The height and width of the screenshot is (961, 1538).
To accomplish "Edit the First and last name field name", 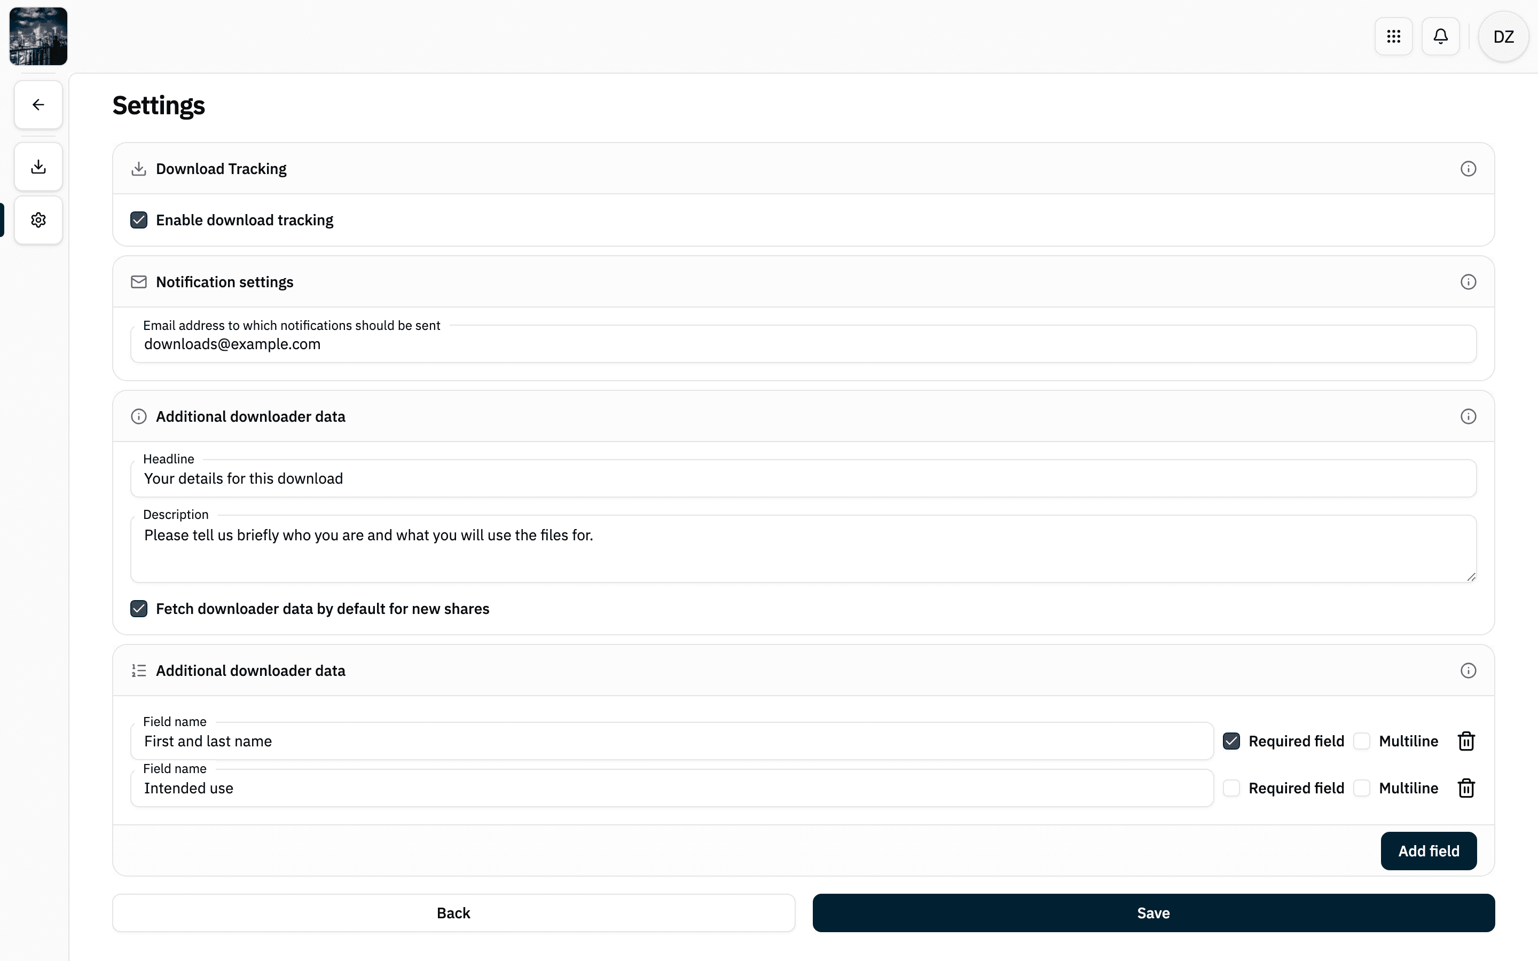I will pos(672,741).
